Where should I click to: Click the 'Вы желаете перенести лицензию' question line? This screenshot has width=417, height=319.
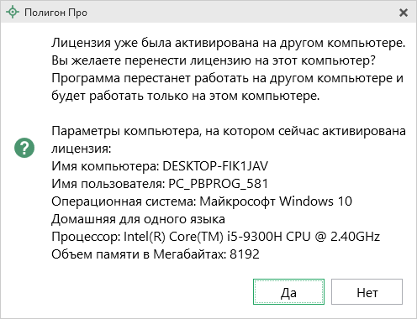click(x=214, y=60)
